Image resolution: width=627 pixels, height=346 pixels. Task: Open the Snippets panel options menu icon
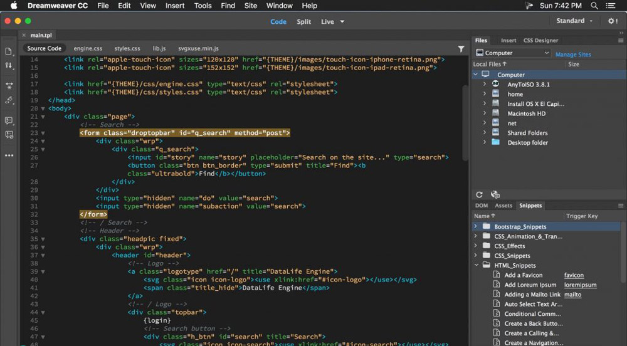[x=621, y=206]
